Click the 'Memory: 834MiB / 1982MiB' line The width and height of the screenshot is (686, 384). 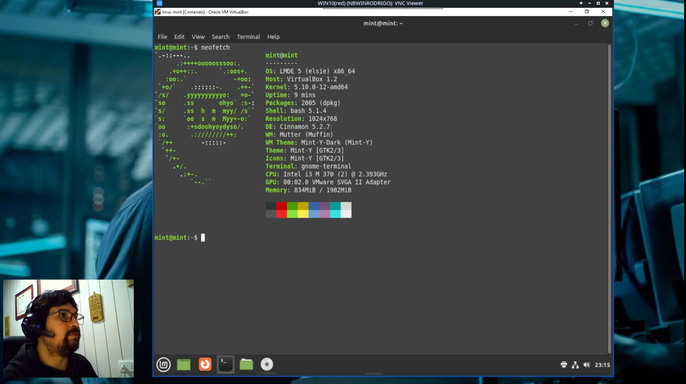(309, 190)
